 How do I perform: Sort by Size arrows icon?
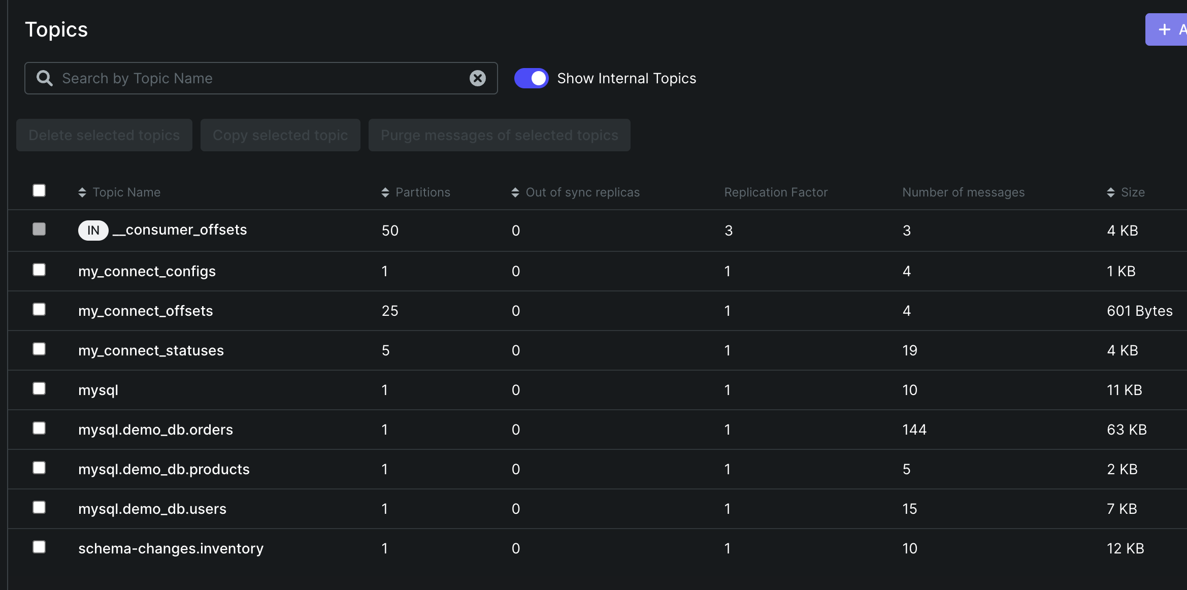pyautogui.click(x=1111, y=192)
